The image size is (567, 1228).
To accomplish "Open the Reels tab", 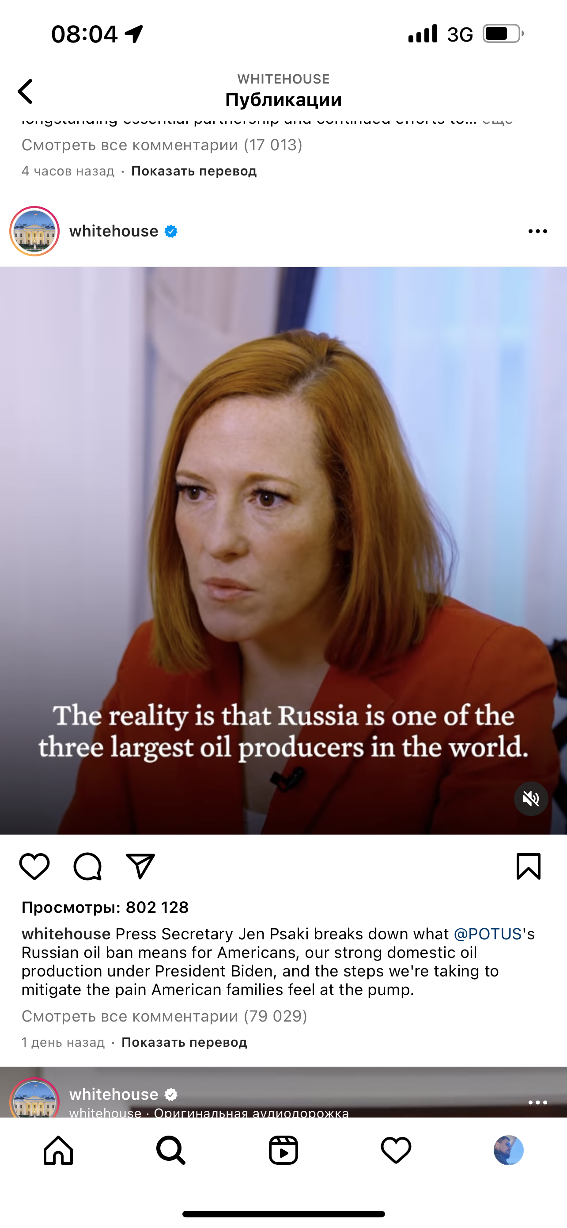I will (x=283, y=1150).
